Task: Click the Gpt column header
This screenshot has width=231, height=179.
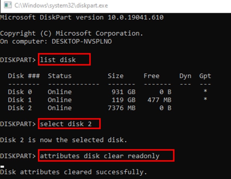Action: click(x=205, y=76)
